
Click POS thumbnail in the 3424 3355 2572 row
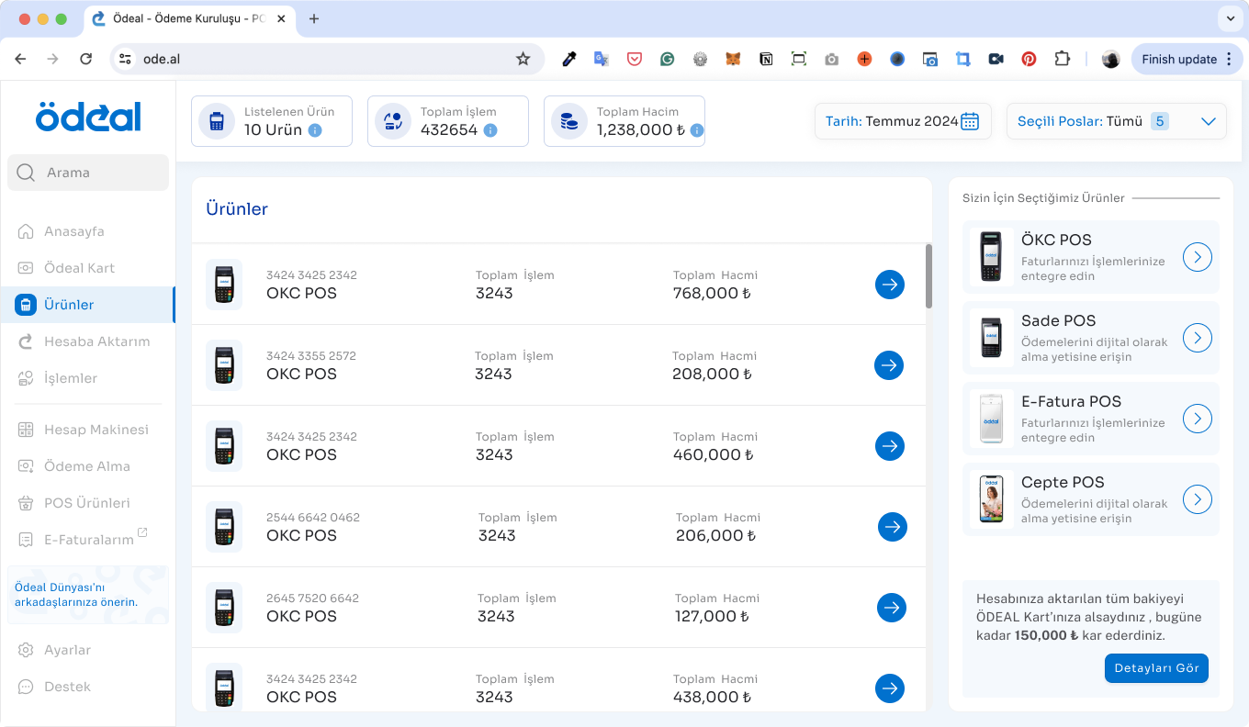click(224, 365)
